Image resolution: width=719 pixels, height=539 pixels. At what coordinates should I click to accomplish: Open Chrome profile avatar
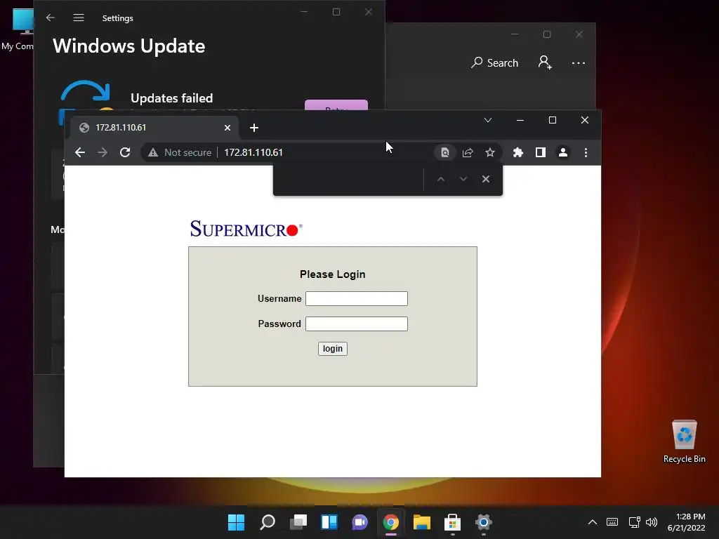563,152
